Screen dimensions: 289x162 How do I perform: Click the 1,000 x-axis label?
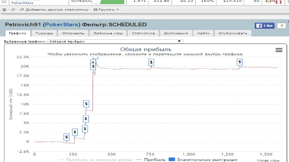coord(189,155)
